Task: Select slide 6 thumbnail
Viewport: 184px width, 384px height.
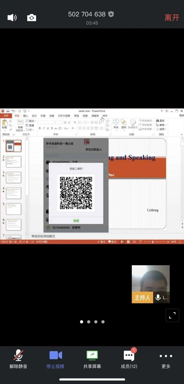Action: (x=14, y=225)
